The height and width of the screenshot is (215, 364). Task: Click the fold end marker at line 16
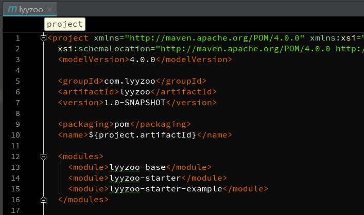43,200
